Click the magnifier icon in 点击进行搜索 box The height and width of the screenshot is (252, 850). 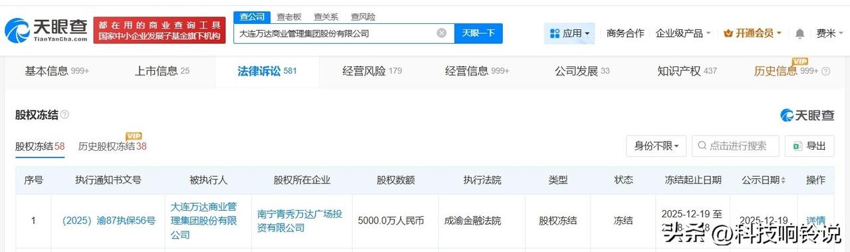click(702, 146)
